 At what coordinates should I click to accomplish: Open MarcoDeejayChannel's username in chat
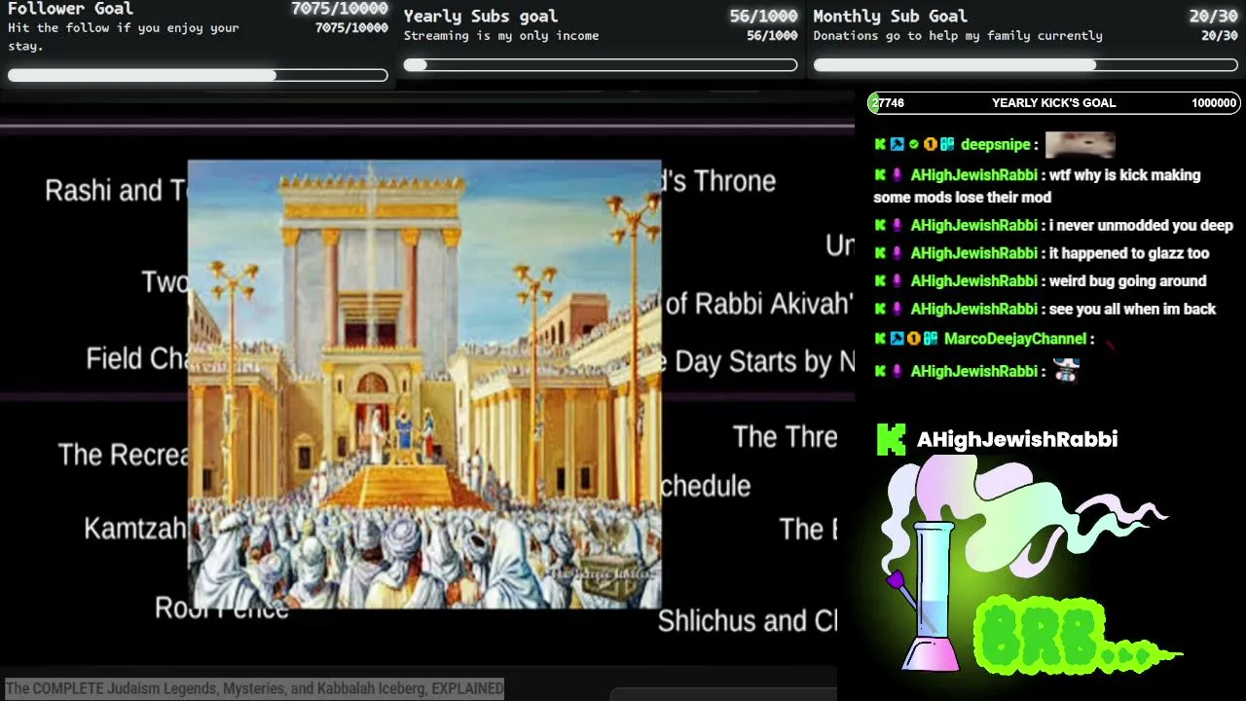tap(1015, 339)
